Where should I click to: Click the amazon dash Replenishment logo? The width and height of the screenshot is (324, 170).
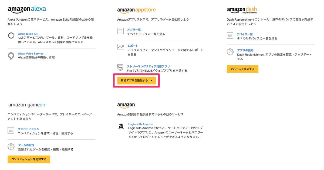tap(242, 9)
